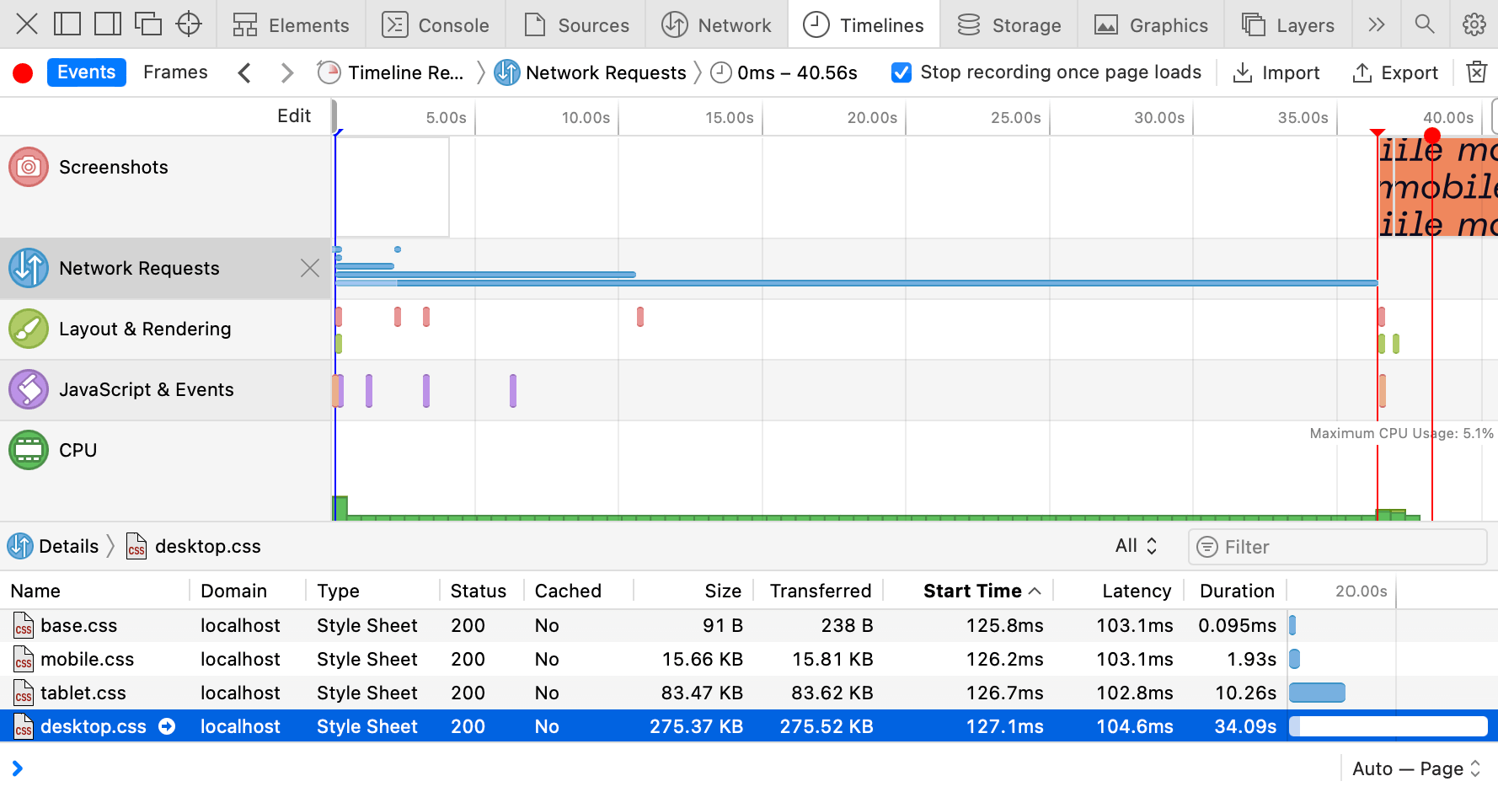Select the Timelines tab
Viewport: 1498px width, 792px height.
864,24
